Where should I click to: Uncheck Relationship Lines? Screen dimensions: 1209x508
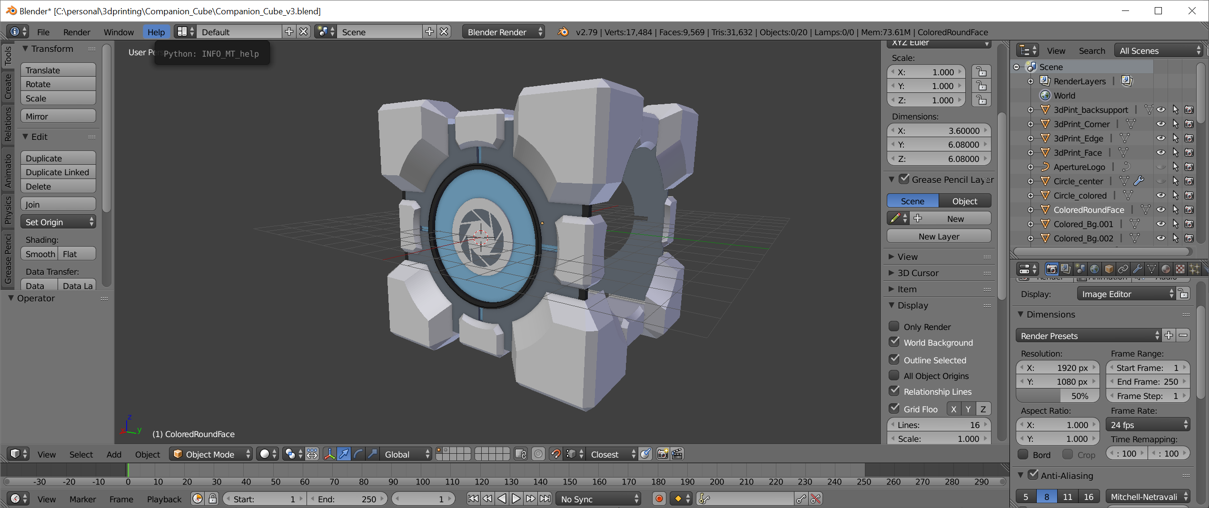tap(894, 391)
